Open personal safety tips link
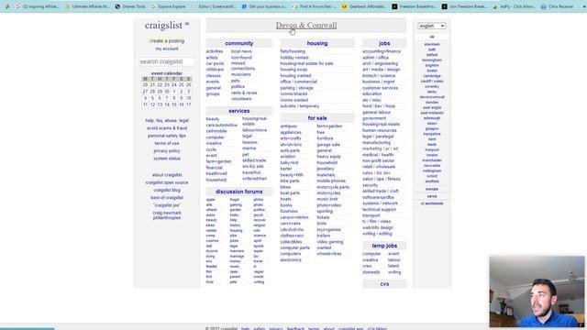Image resolution: width=587 pixels, height=330 pixels. point(167,136)
